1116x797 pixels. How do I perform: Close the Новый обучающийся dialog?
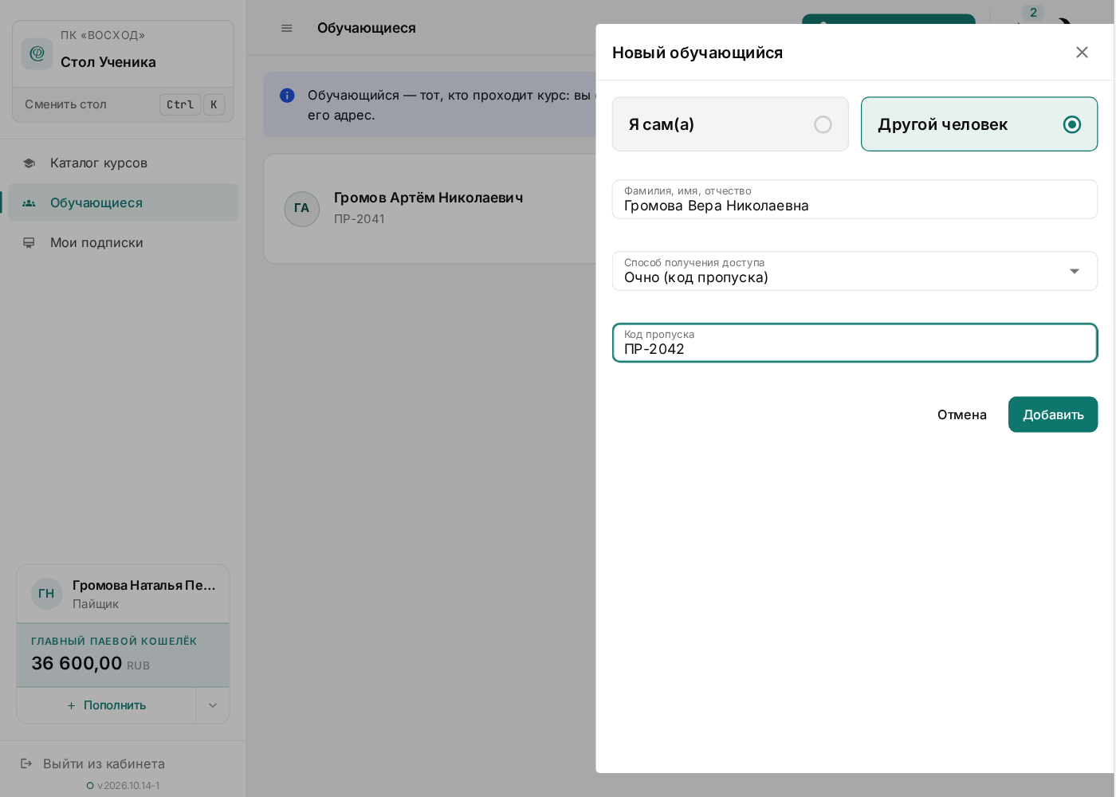tap(1082, 53)
